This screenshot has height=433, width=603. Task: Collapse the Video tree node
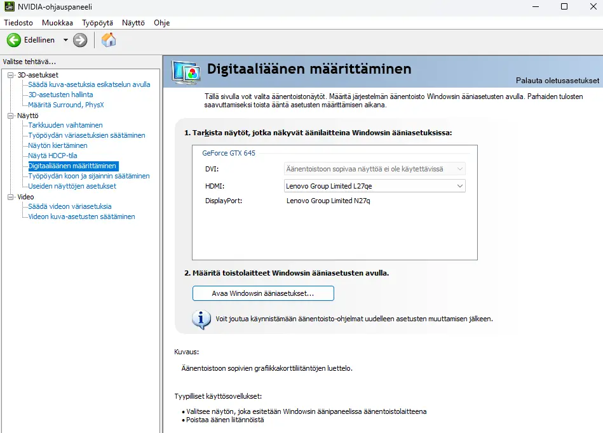tap(10, 197)
